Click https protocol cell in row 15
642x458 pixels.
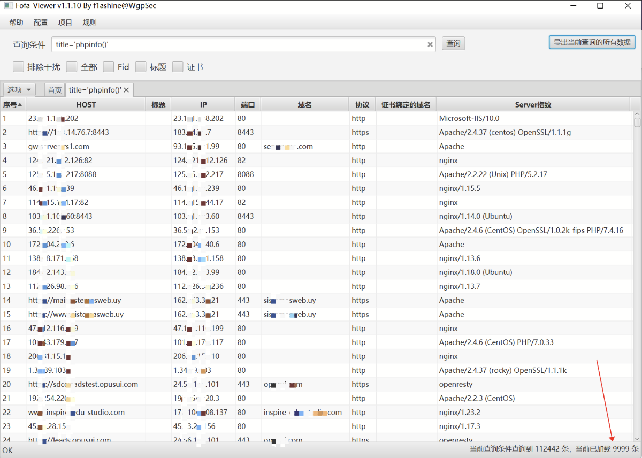coord(362,314)
